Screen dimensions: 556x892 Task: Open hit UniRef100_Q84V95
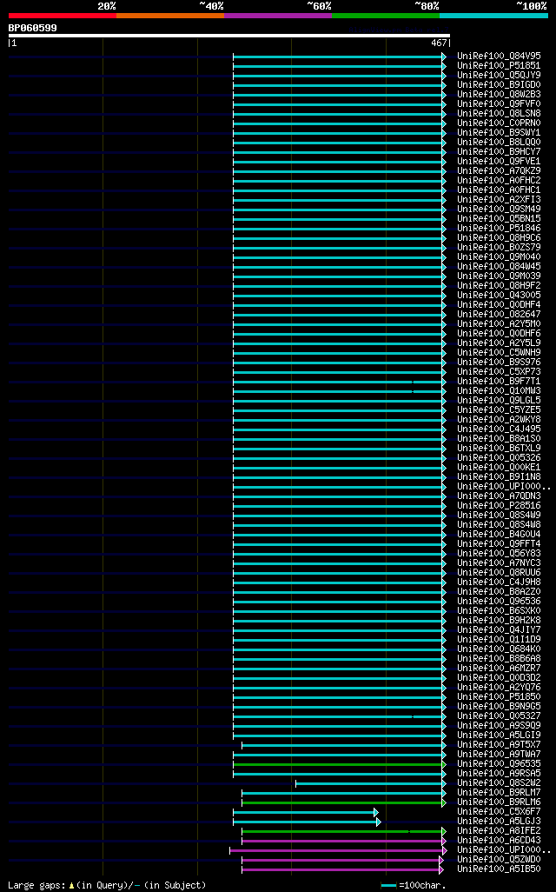500,57
